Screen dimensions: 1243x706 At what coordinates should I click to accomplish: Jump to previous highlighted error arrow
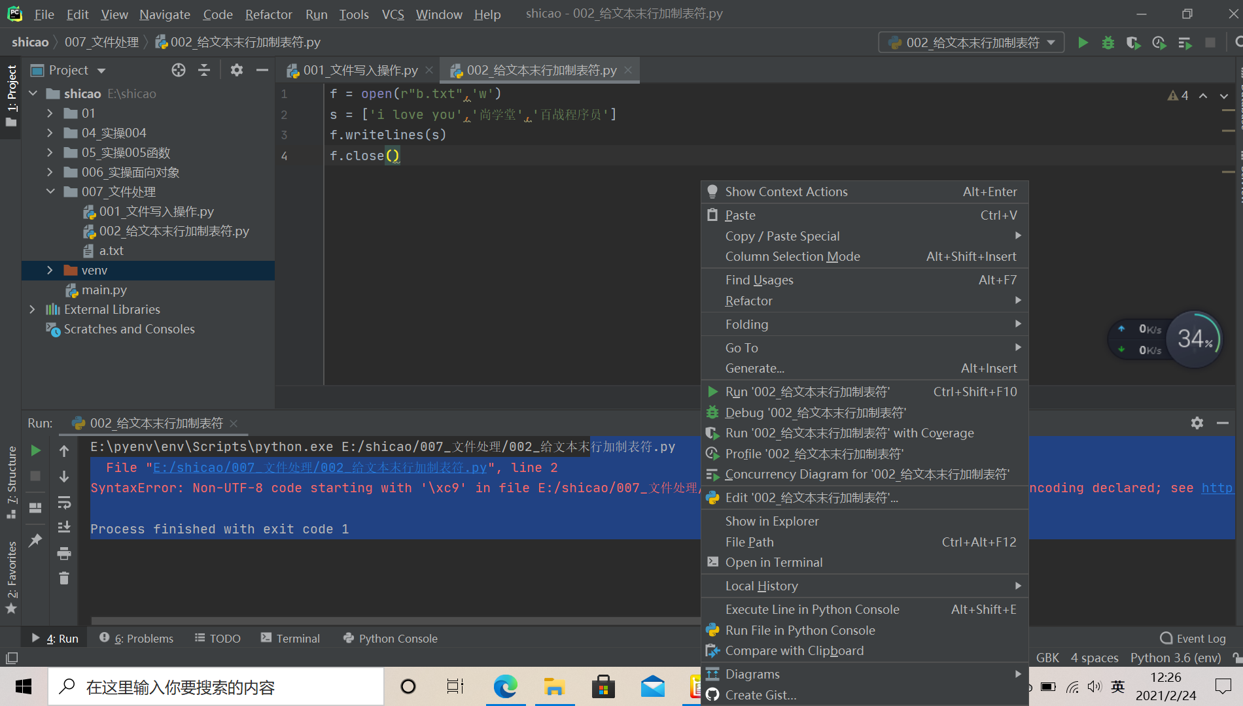tap(1203, 95)
